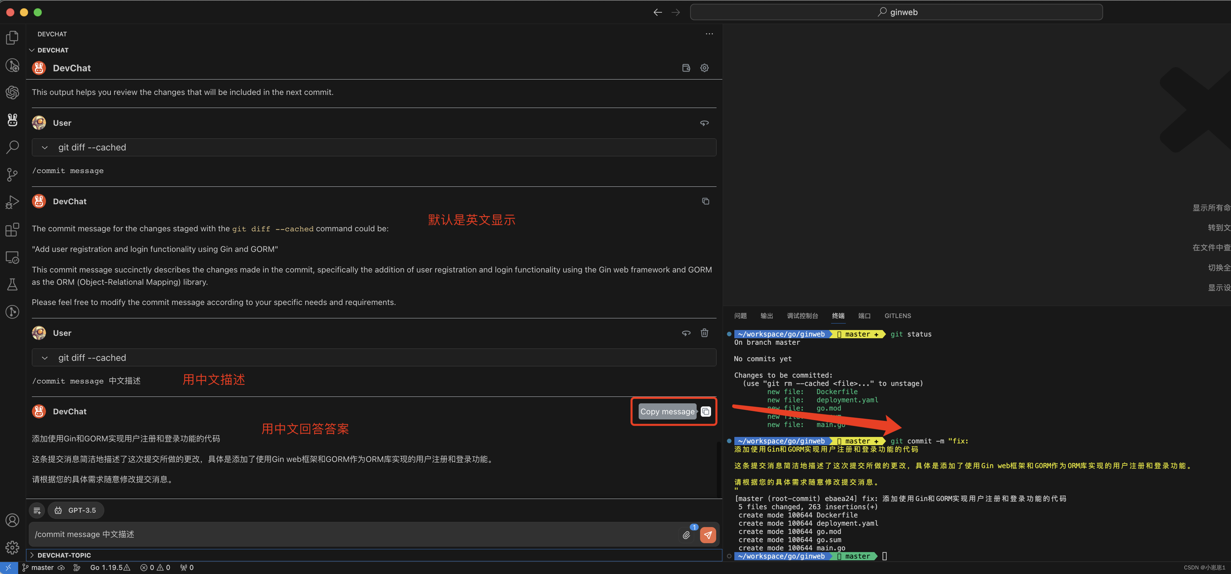This screenshot has height=574, width=1231.
Task: Open the Manage gear in activity bar
Action: point(12,547)
